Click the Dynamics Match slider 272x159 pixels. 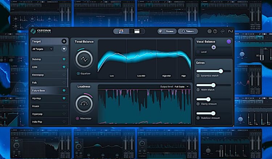(214, 71)
